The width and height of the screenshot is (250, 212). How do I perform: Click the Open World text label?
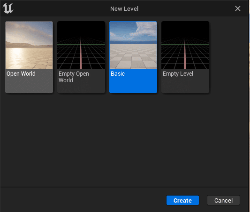click(x=21, y=74)
